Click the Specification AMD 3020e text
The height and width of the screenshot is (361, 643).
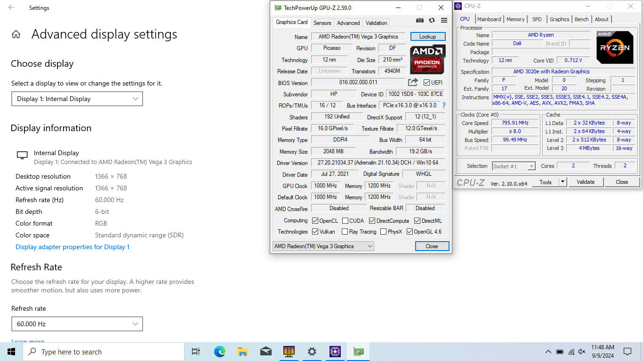point(551,71)
